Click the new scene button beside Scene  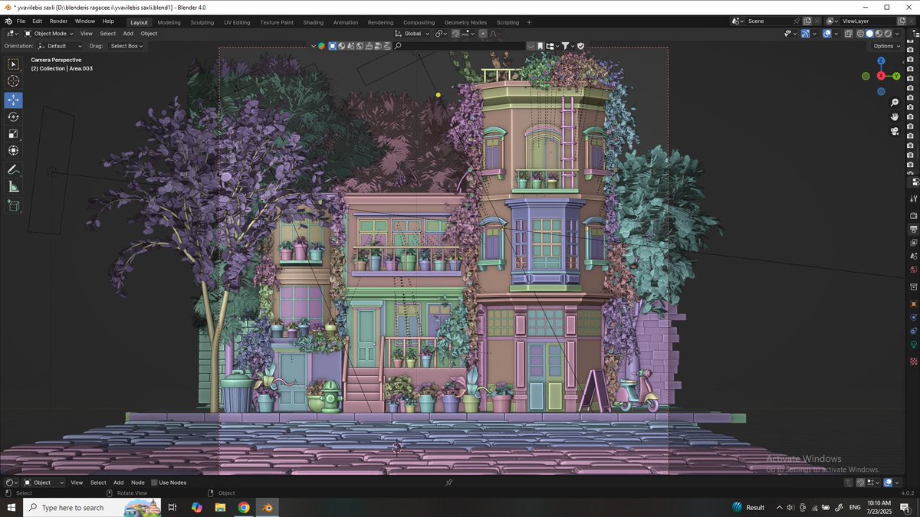tap(807, 21)
